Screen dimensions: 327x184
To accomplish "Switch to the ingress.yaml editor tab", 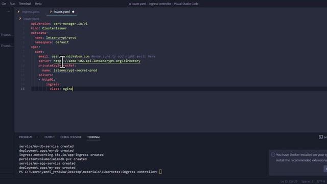I will click(31, 12).
